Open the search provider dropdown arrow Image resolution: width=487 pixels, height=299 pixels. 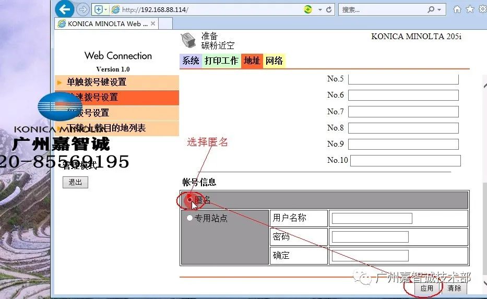tap(439, 10)
